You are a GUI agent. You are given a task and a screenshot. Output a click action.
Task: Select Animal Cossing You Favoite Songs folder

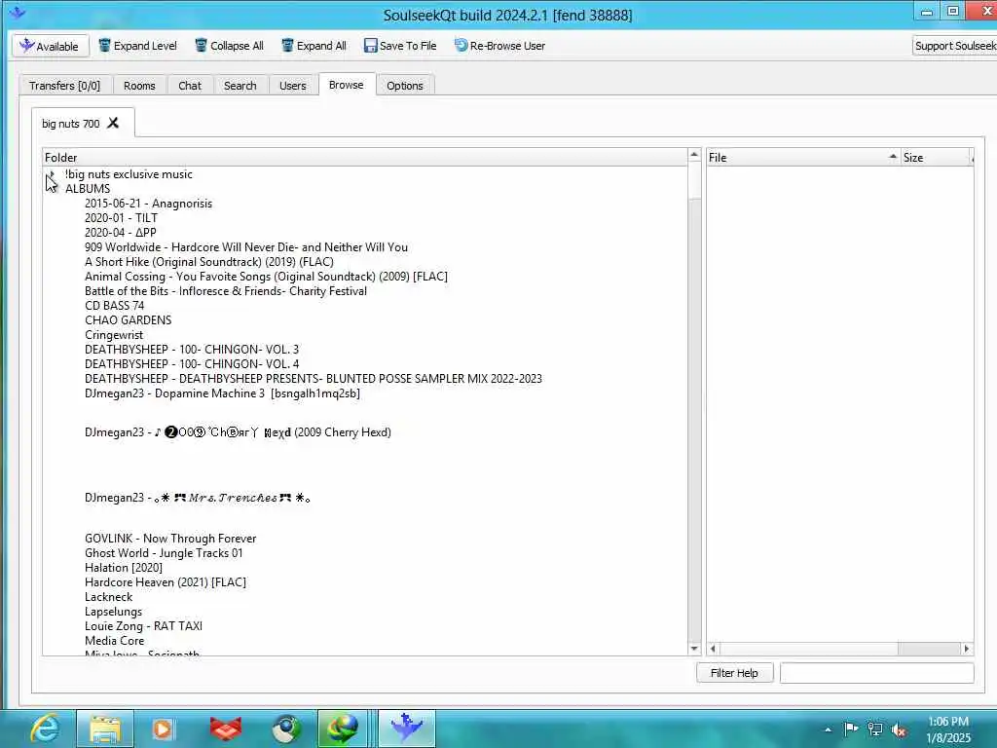[x=266, y=277]
